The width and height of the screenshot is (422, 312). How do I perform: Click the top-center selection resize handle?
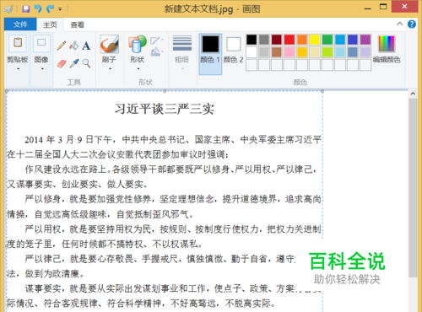click(x=165, y=91)
